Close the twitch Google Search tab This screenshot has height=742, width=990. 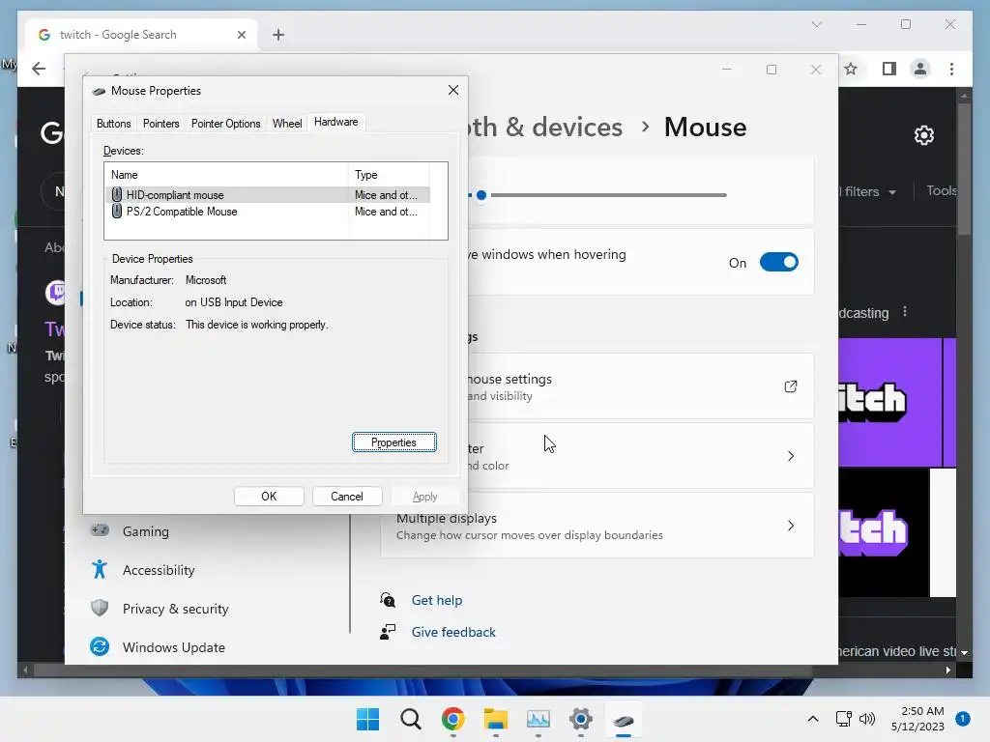[x=241, y=35]
